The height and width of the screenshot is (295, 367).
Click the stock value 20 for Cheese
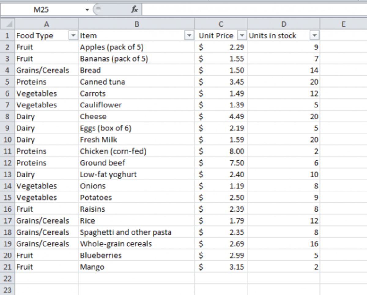[284, 116]
